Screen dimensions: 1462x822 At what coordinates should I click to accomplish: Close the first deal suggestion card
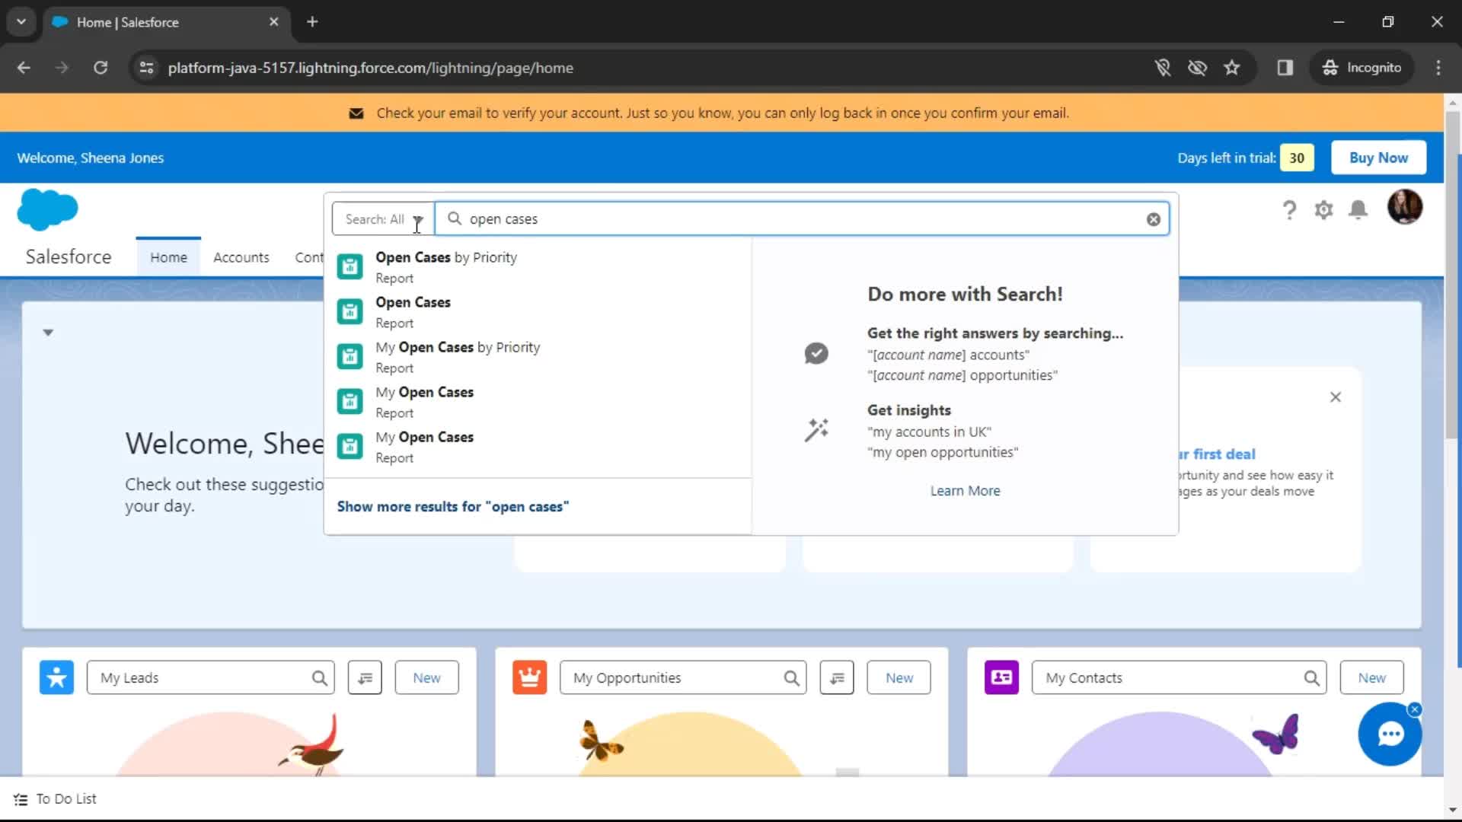[x=1336, y=397]
